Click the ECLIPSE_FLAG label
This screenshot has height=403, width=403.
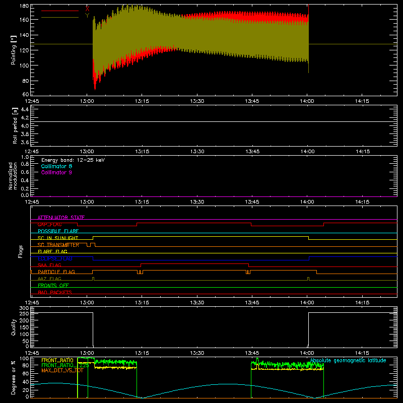pyautogui.click(x=55, y=258)
